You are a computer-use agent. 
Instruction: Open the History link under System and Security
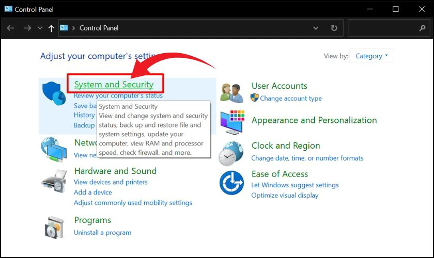pos(84,115)
